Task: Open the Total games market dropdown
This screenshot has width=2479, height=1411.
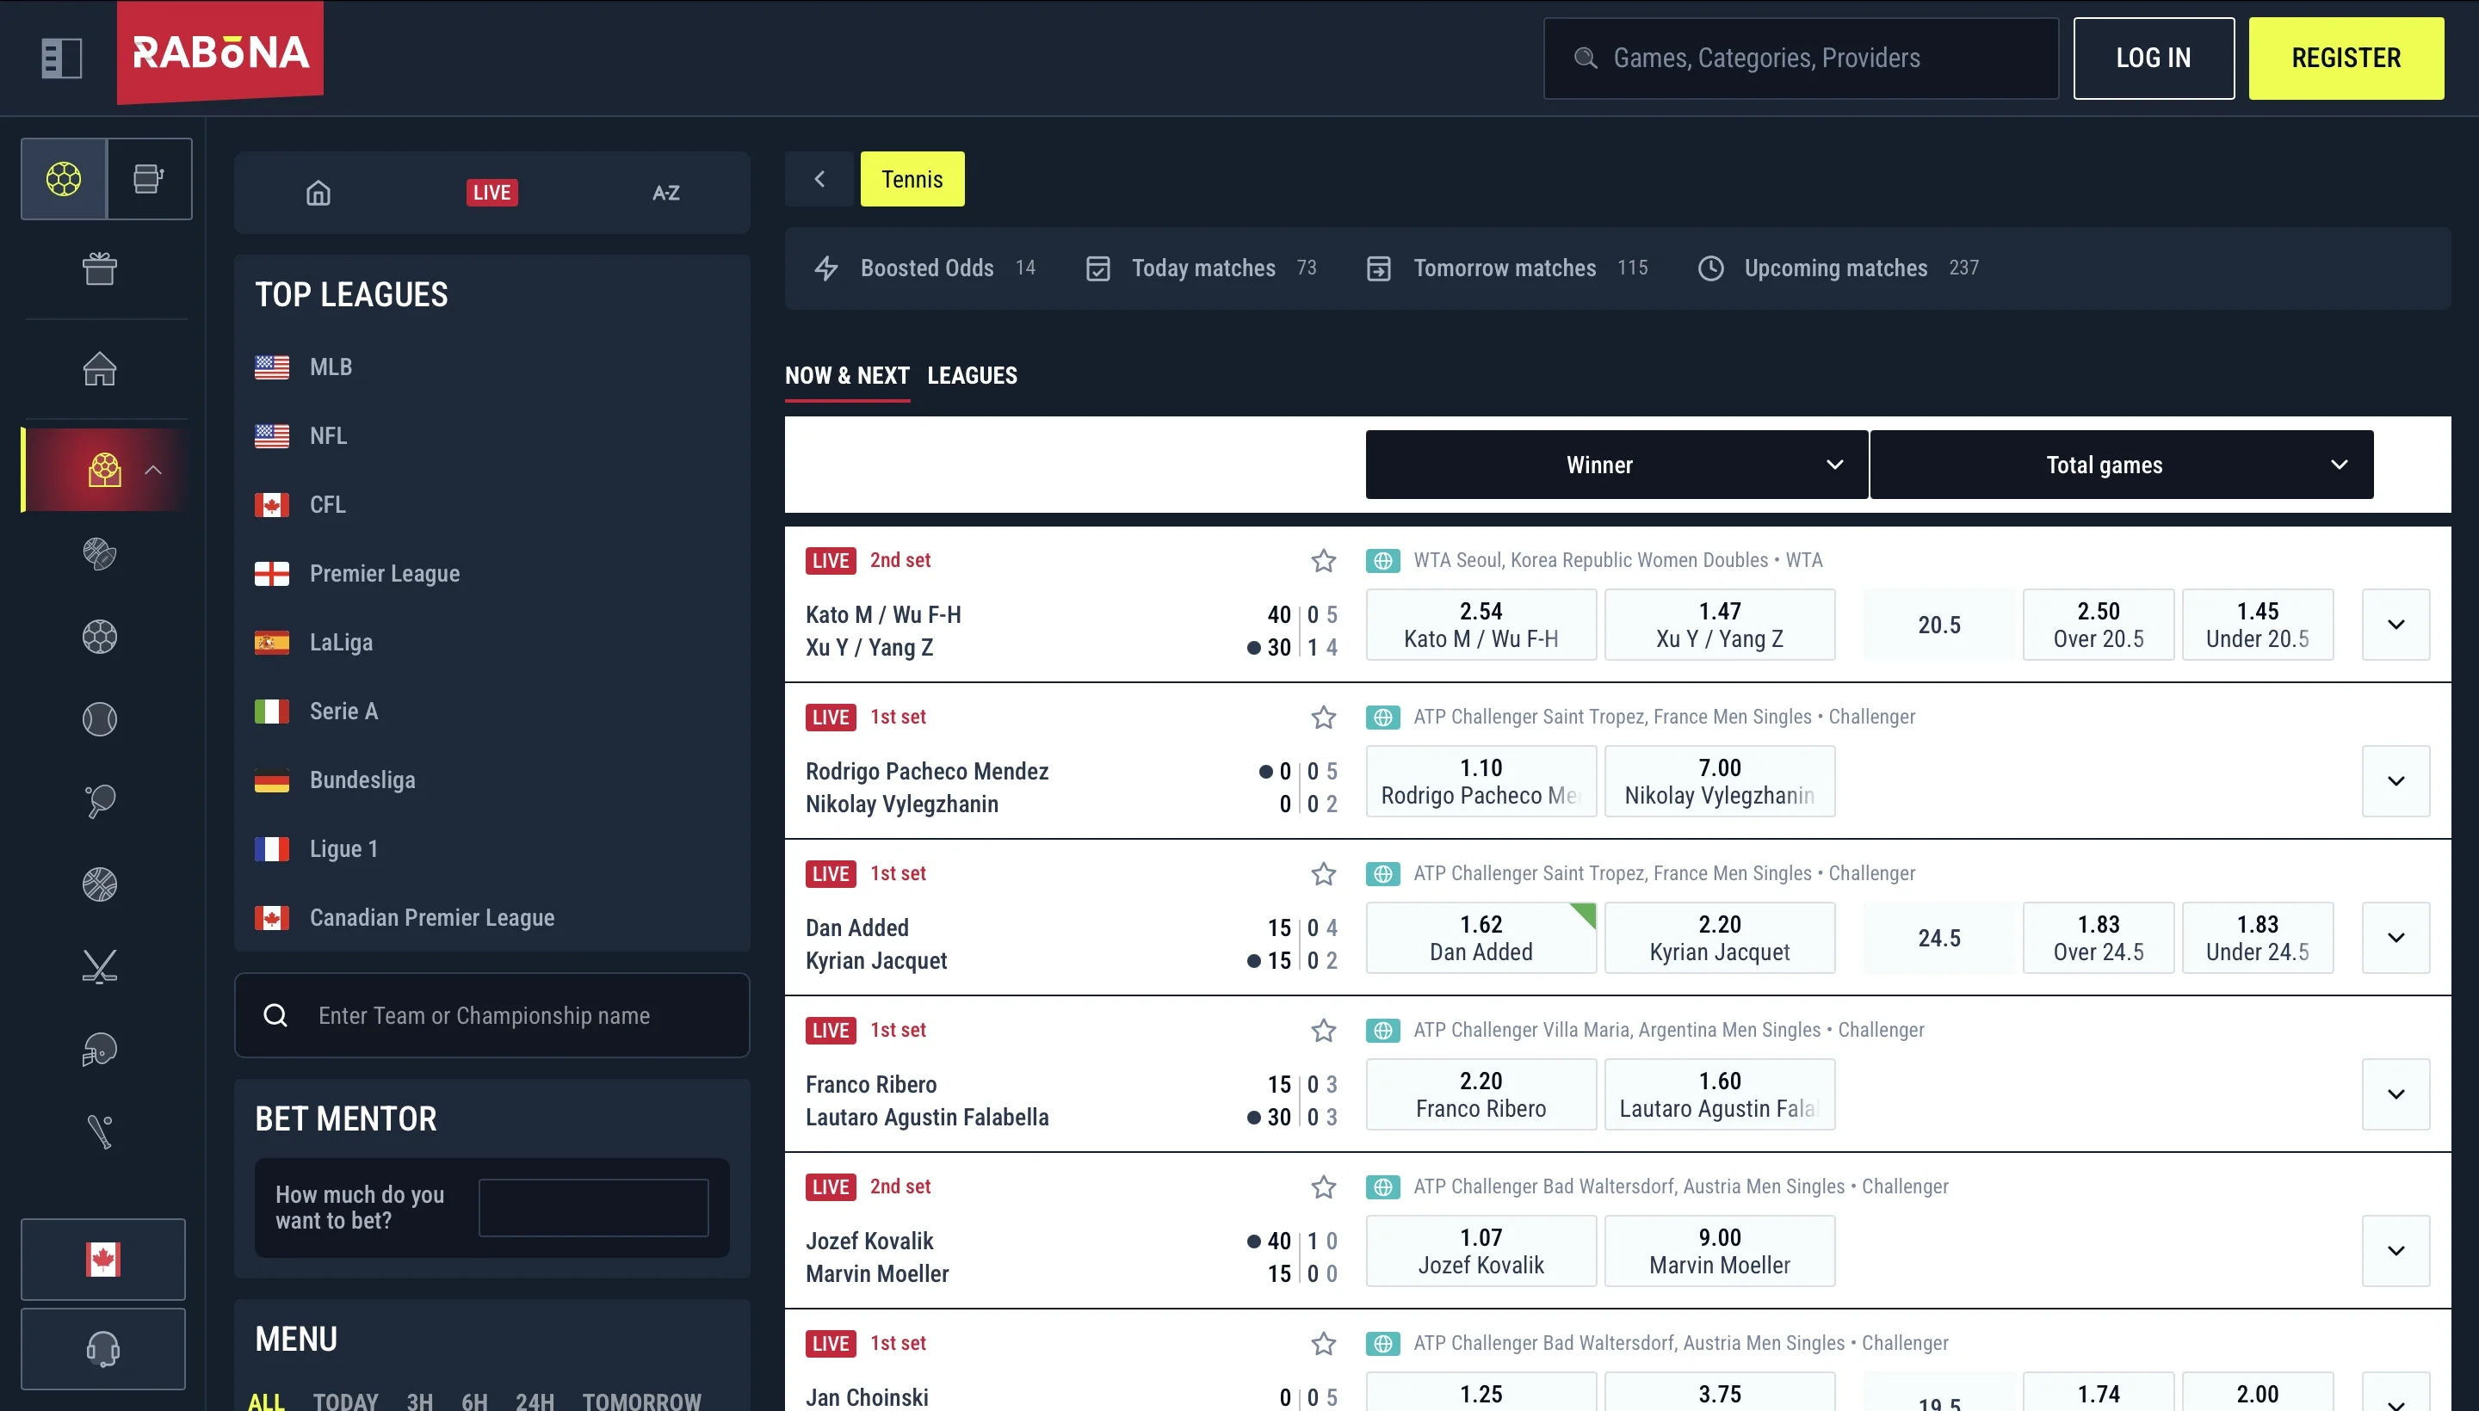Action: tap(2121, 465)
